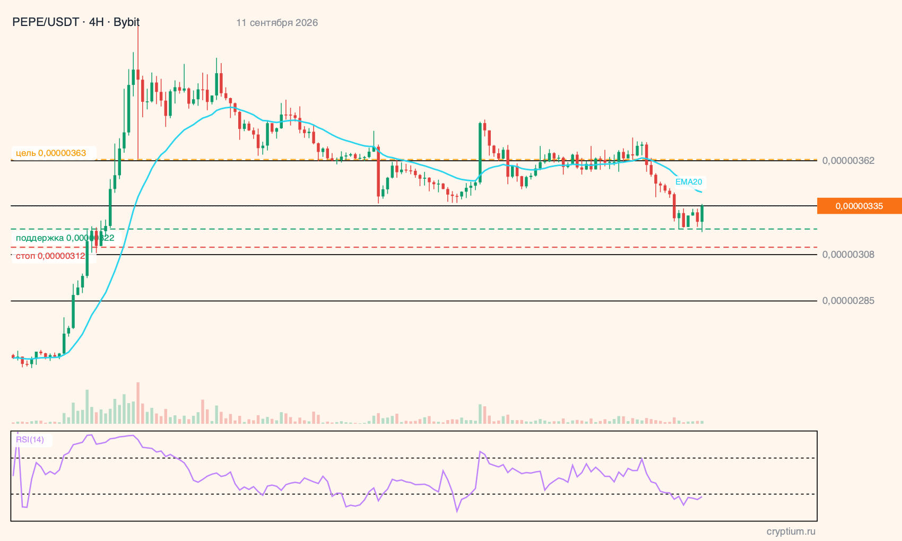Image resolution: width=902 pixels, height=541 pixels.
Task: Select the date text 11 сентября 2026
Action: point(277,23)
